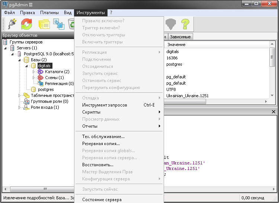The height and width of the screenshot is (203, 279).
Task: Click properties pane horizontal scroll right arrow
Action: [x=266, y=102]
